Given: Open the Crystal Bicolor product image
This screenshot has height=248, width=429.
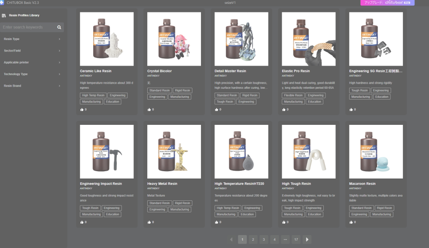Looking at the screenshot, I should pos(174,39).
